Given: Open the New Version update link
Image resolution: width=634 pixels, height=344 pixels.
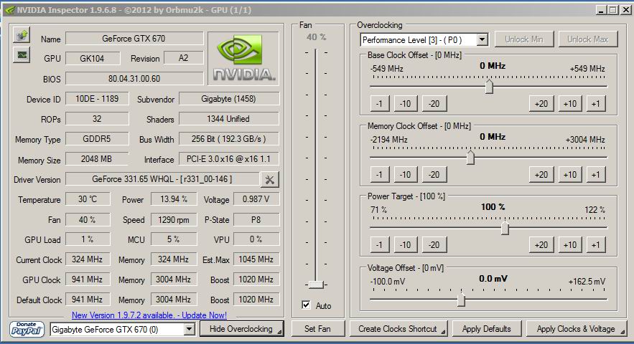Looking at the screenshot, I should [x=149, y=315].
